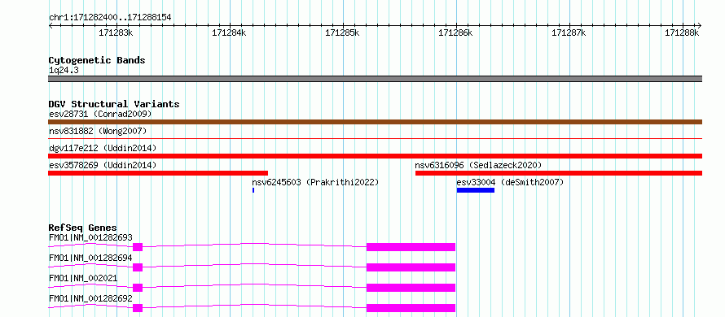The height and width of the screenshot is (317, 725).
Task: Click the left arrowhead of the ruler
Action: tap(51, 25)
